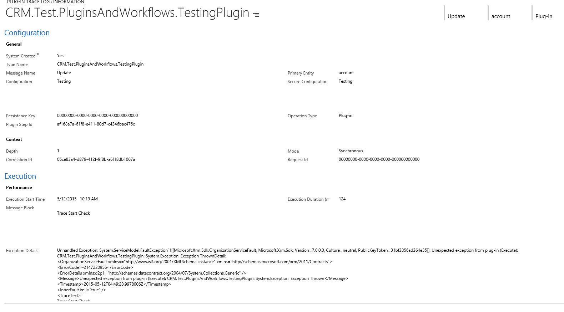Click the Update header field value
Viewport: 564px width, 312px height.
click(x=456, y=16)
